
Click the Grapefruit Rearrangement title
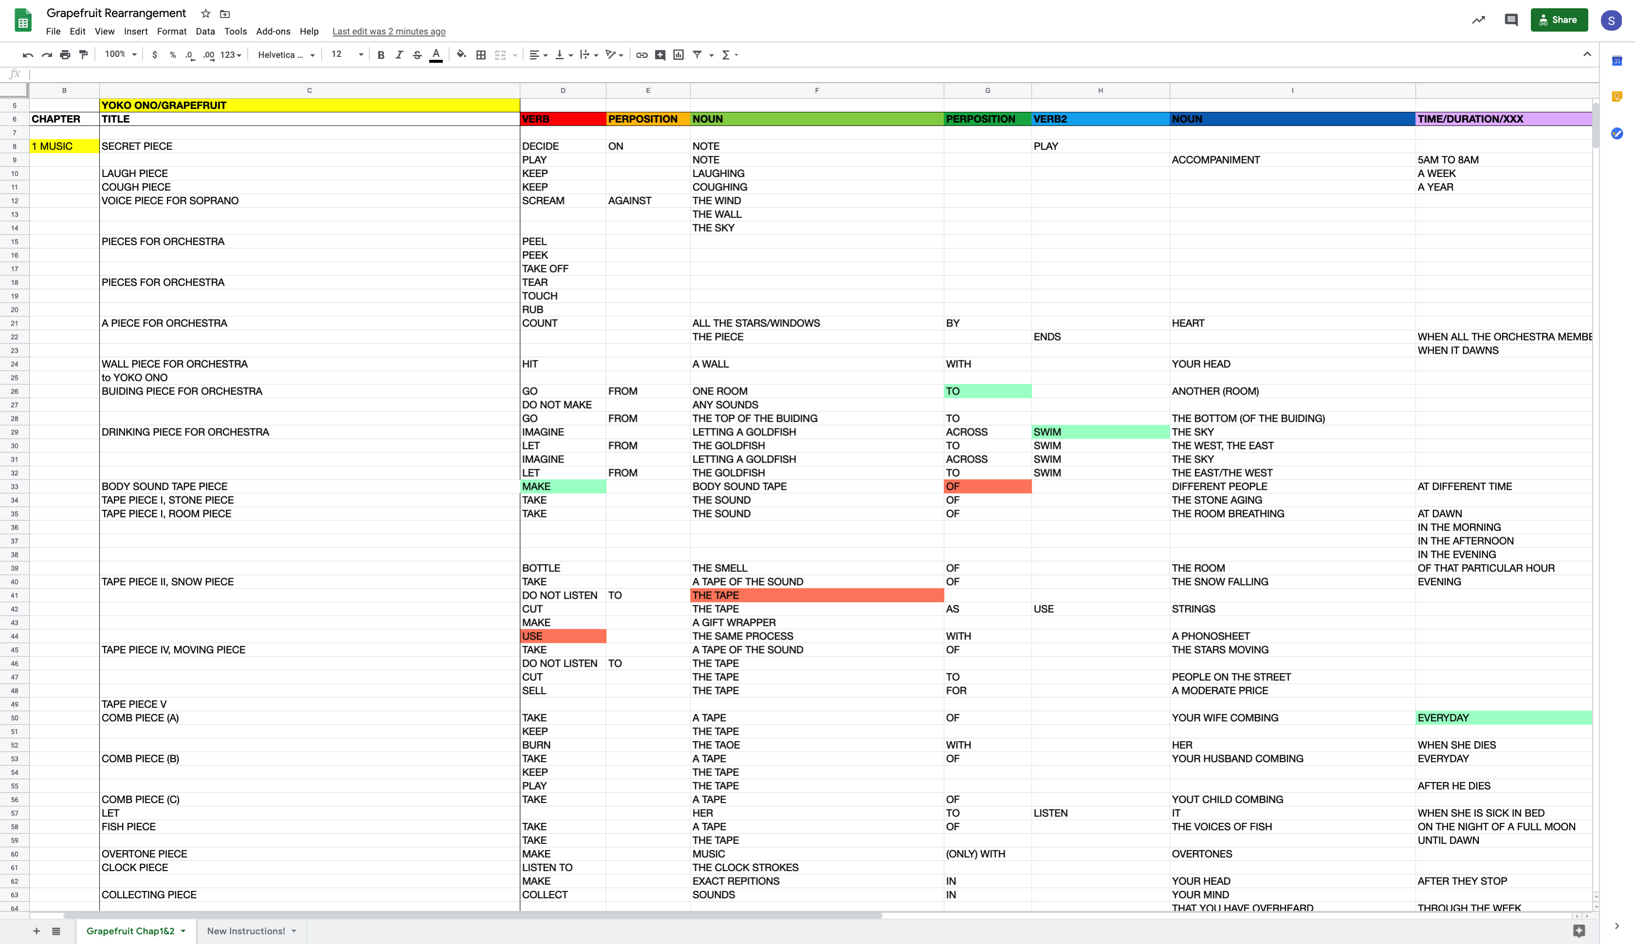(116, 13)
